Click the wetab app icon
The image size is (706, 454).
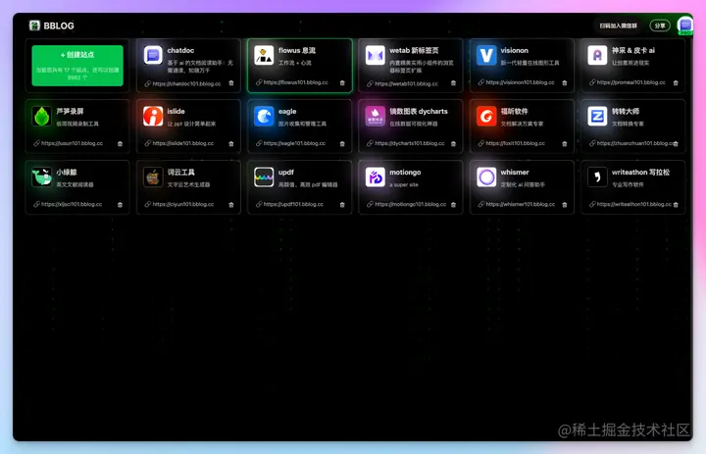[375, 55]
